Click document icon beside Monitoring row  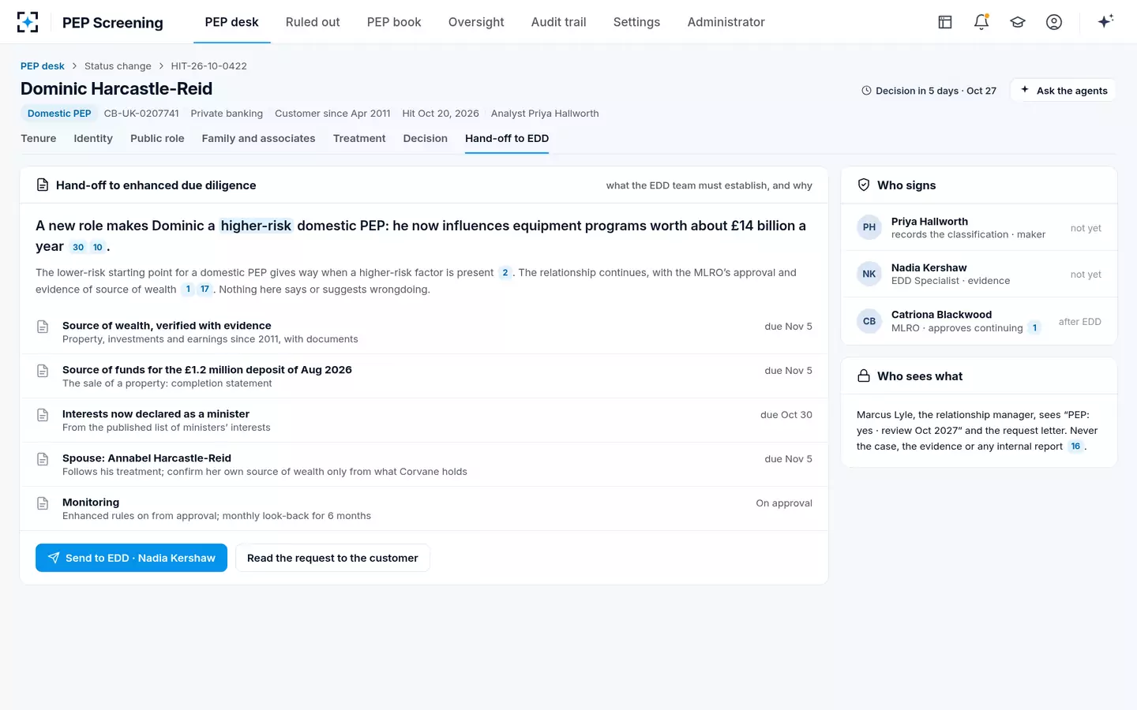pos(43,503)
